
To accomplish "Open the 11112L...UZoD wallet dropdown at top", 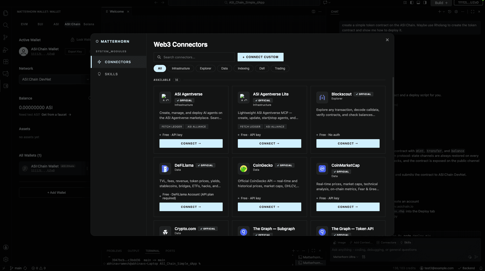I will tap(468, 3).
